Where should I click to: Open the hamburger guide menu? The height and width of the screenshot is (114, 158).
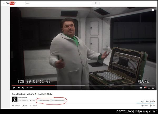4,3
